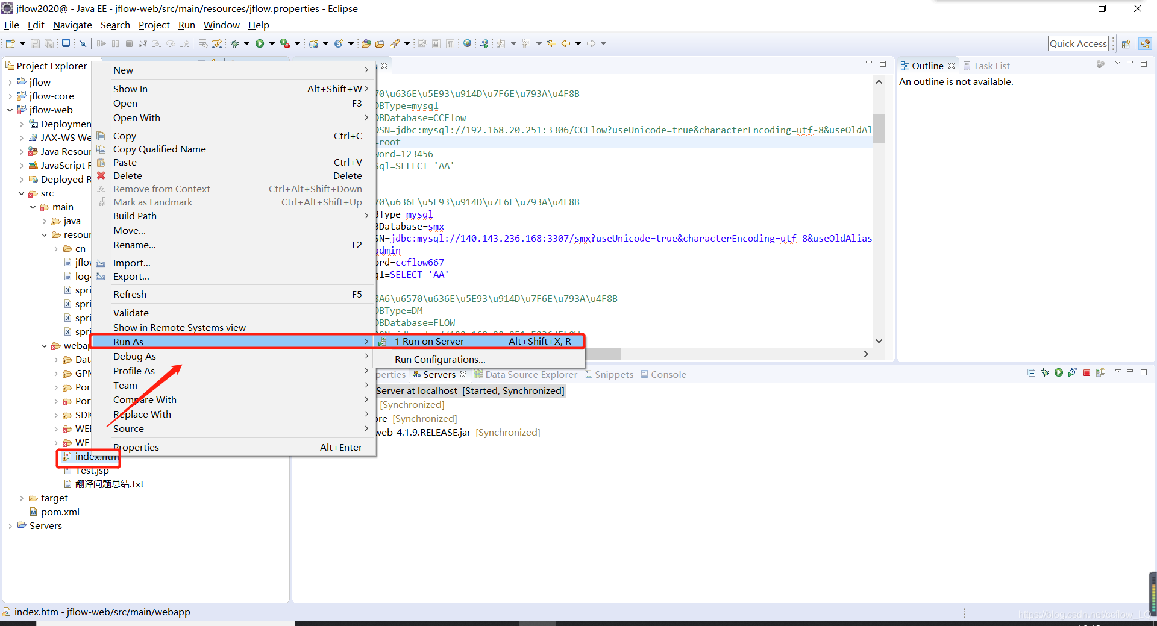Viewport: 1157px width, 626px height.
Task: Click the Java EE perspective icon
Action: click(x=1146, y=43)
